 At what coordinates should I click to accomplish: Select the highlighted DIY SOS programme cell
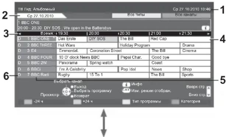point(102,39)
